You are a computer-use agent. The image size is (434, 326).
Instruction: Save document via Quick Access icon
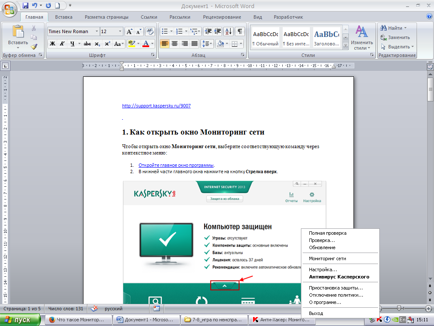point(25,6)
